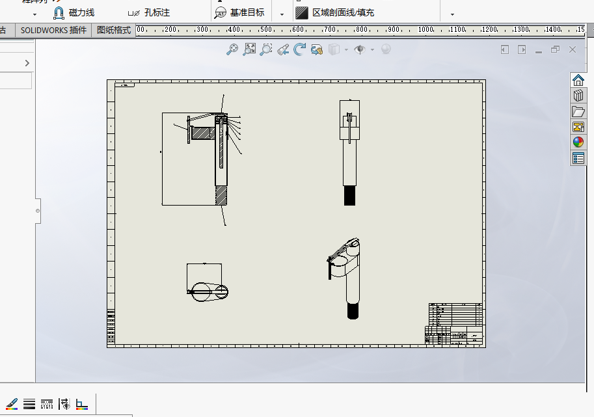Select the 磁力线 magnetic line tool

click(x=74, y=13)
